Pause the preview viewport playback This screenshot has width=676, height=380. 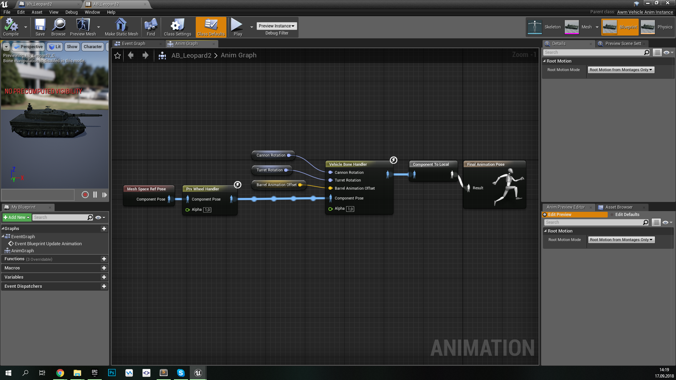pos(95,195)
